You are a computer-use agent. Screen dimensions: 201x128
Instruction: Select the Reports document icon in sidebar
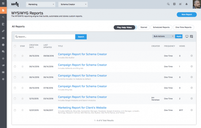click(3, 10)
